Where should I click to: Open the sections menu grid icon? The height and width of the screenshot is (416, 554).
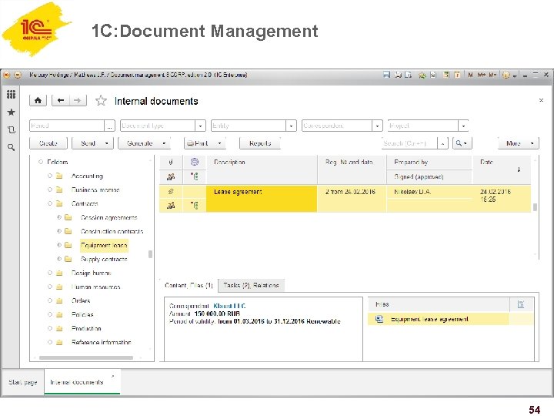coord(11,94)
